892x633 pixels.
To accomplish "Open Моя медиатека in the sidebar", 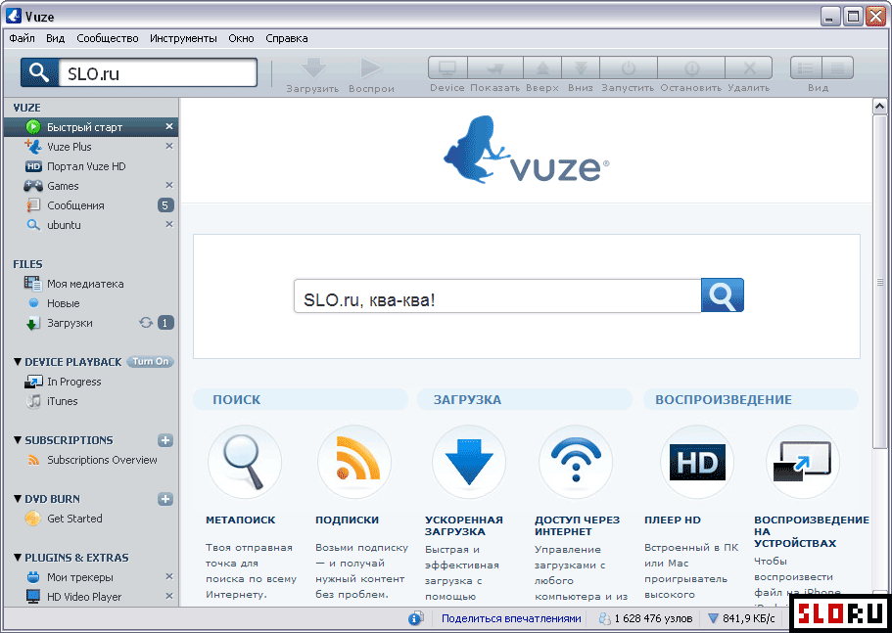I will tap(91, 284).
